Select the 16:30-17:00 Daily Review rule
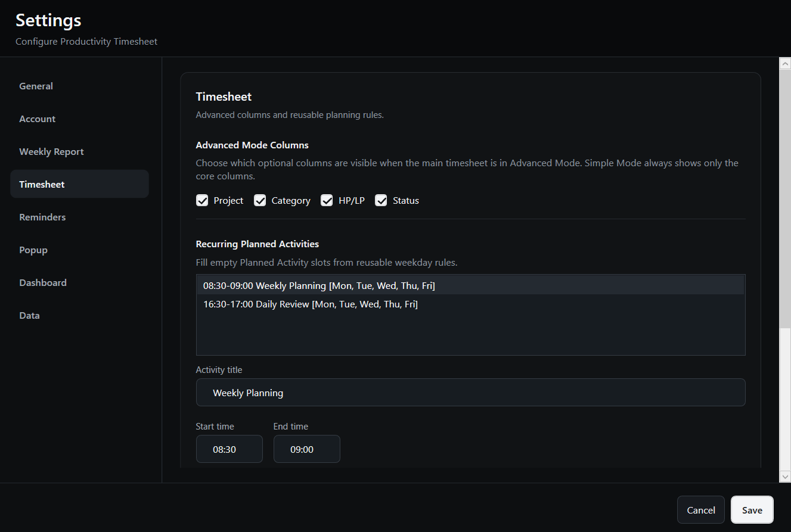The width and height of the screenshot is (791, 532). (470, 304)
